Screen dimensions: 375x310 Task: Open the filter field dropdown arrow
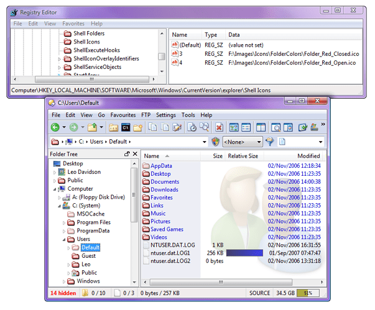(321, 142)
